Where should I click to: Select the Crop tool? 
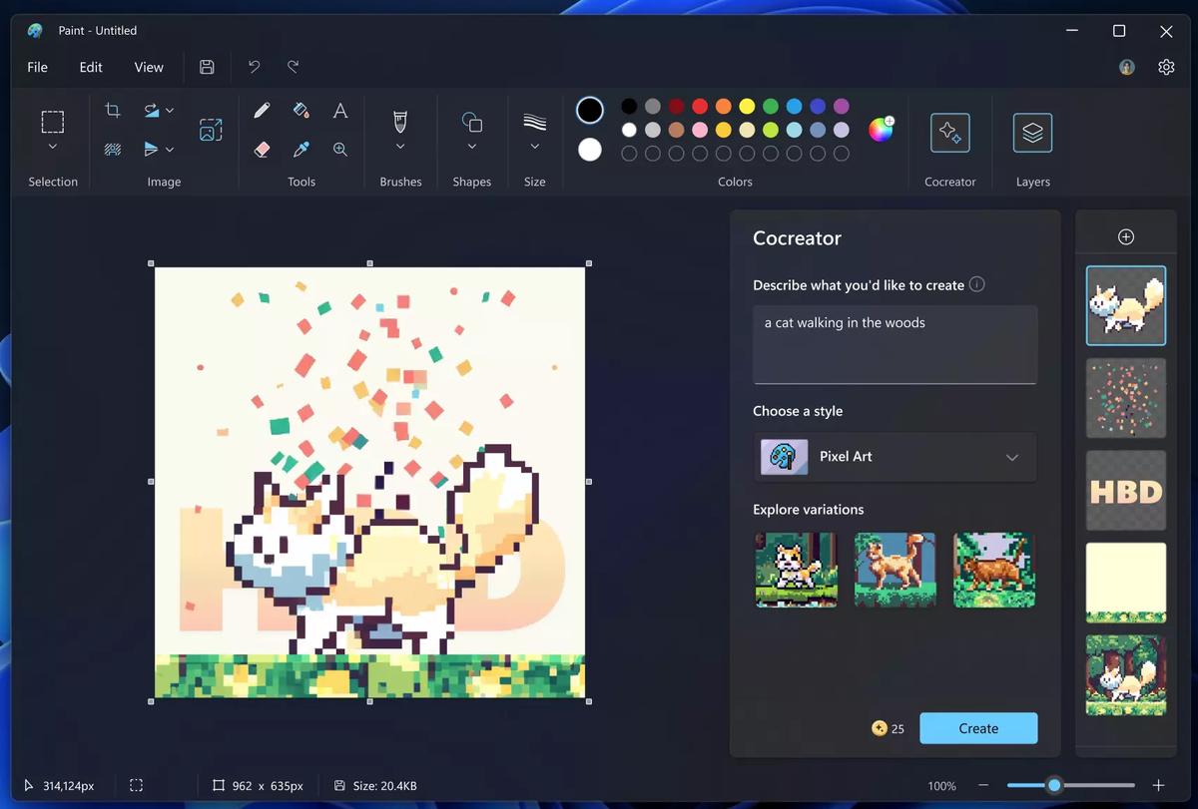(x=113, y=110)
